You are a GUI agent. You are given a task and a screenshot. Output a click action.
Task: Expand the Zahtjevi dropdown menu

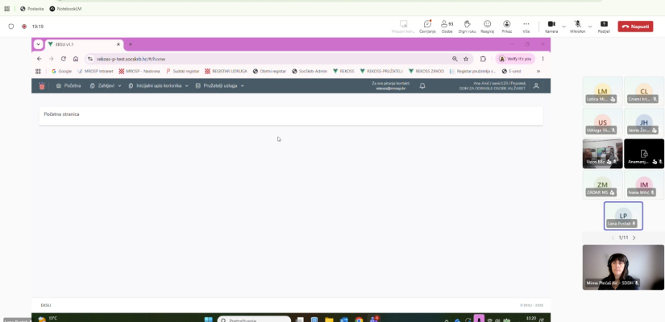point(106,85)
